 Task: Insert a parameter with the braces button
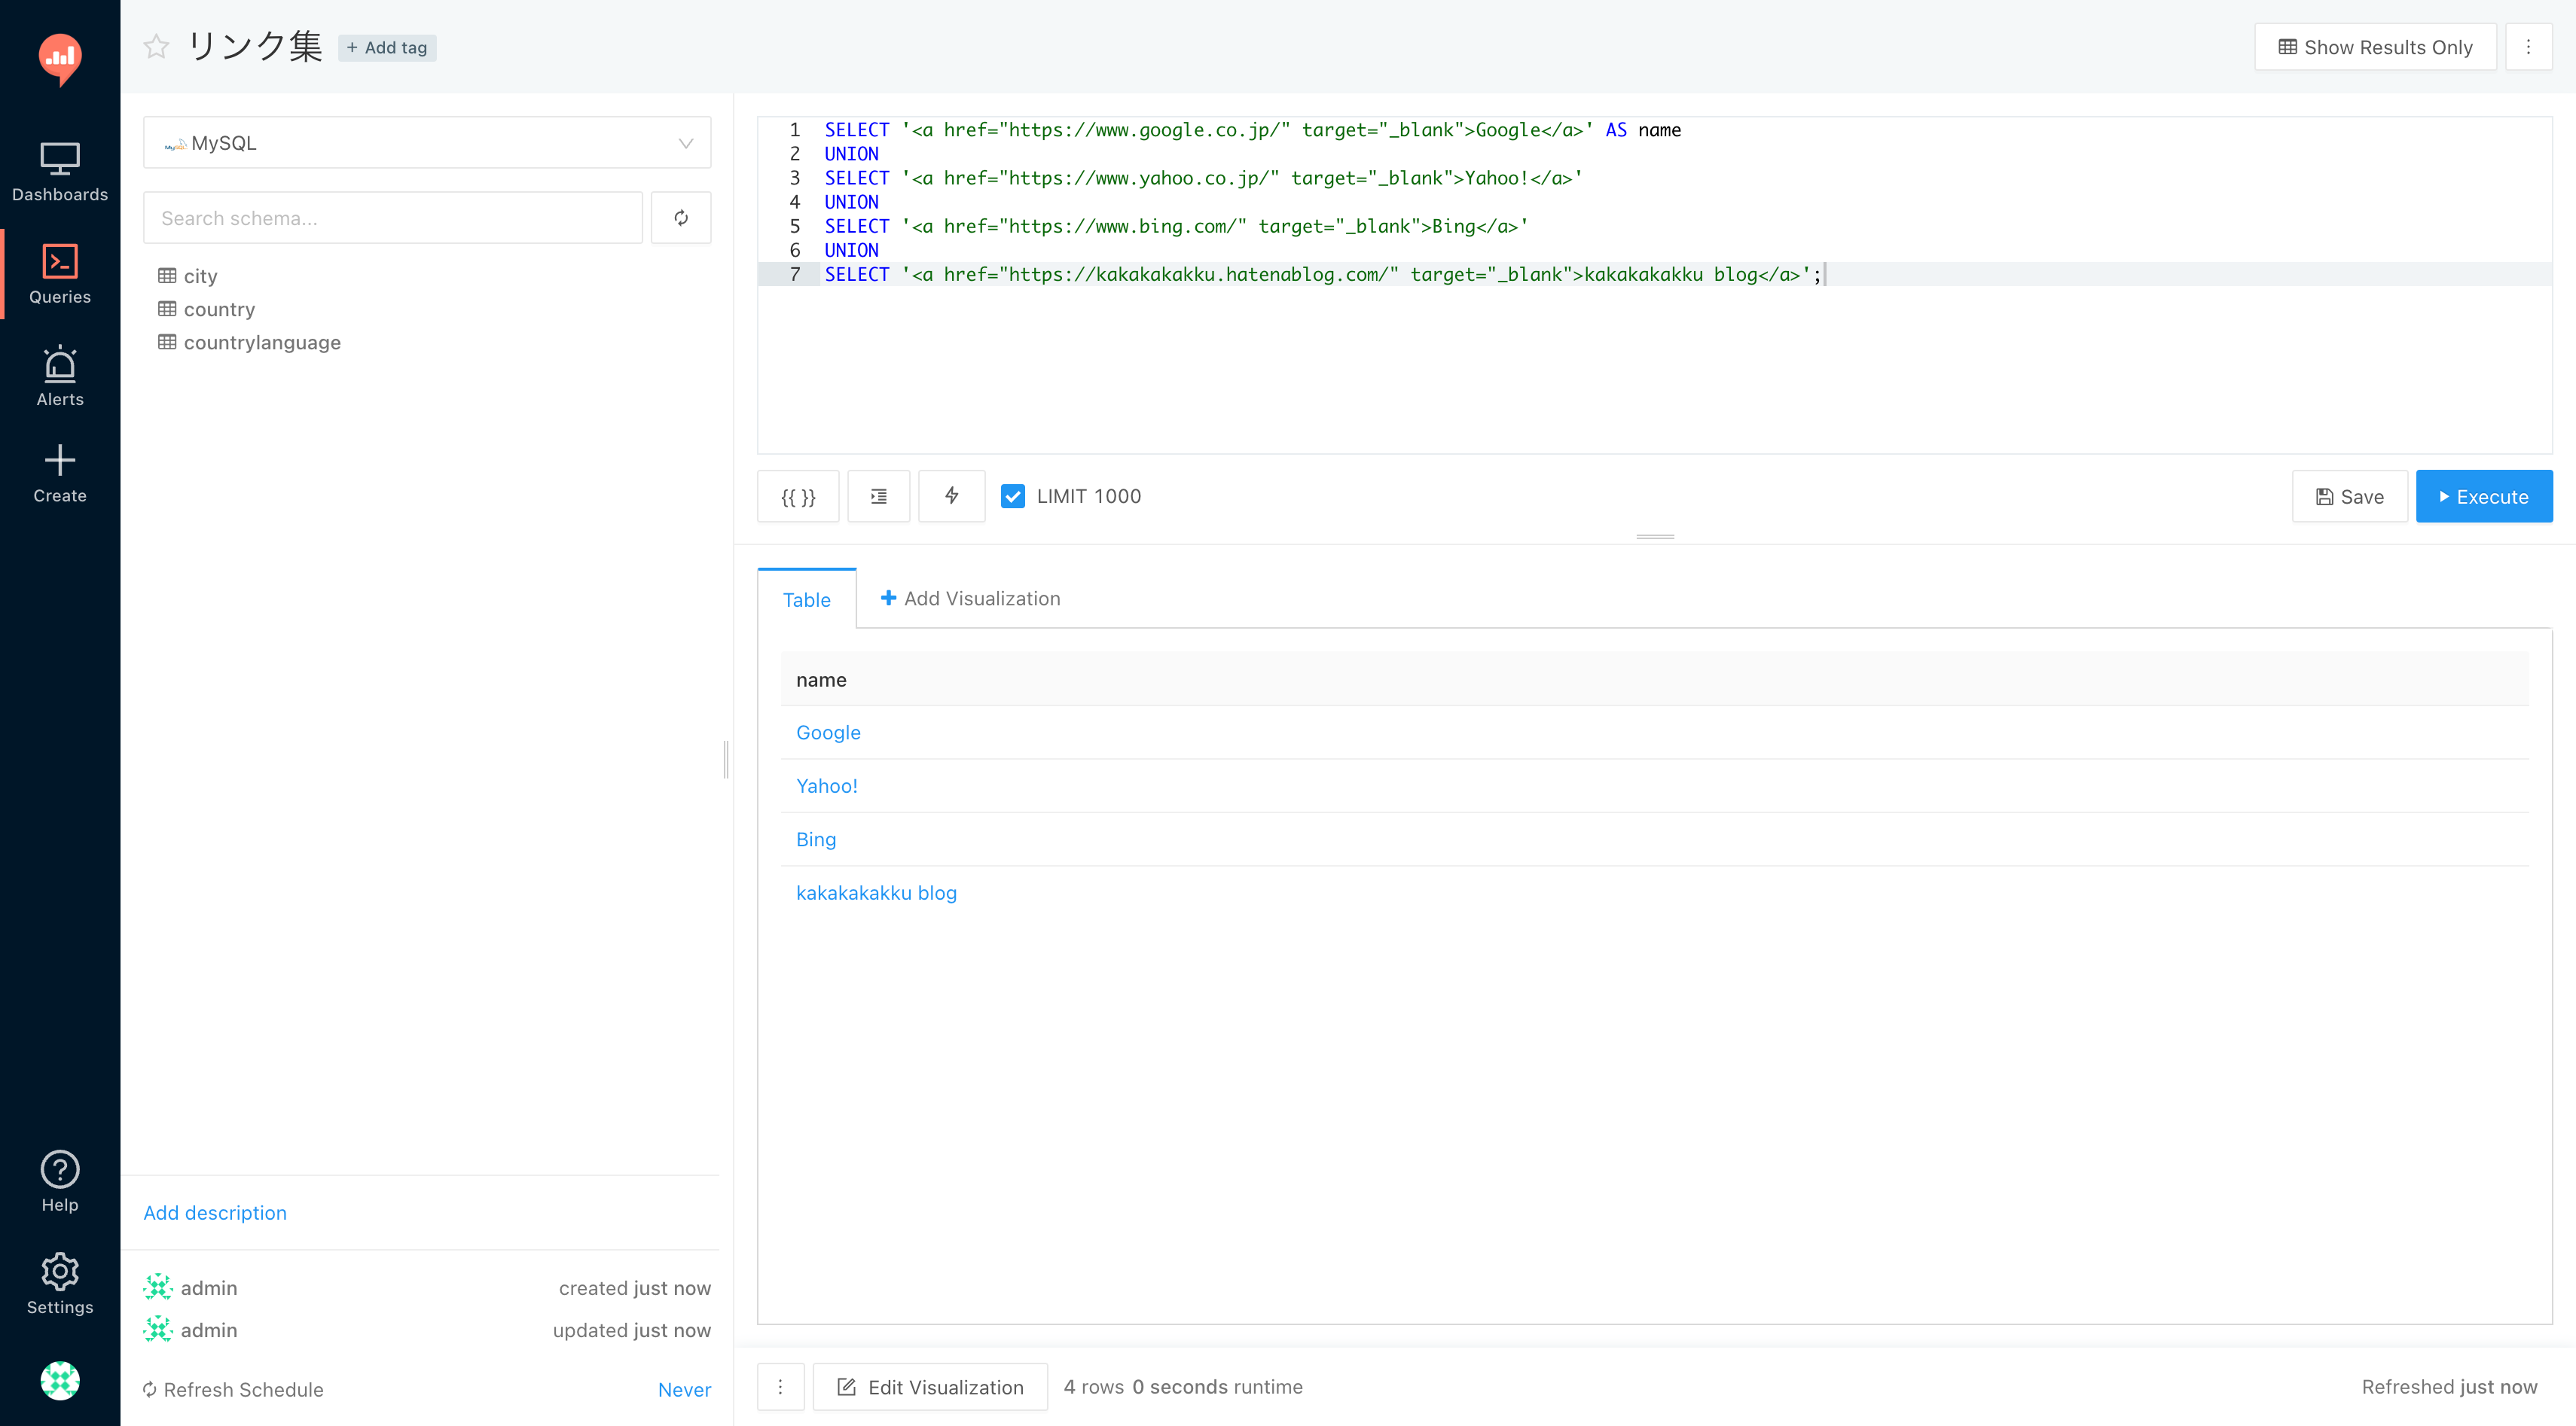(798, 497)
